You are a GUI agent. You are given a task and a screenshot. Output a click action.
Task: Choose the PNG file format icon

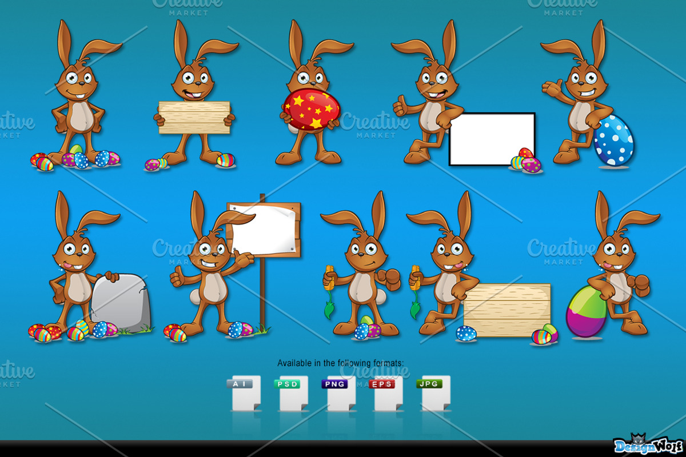tap(340, 393)
